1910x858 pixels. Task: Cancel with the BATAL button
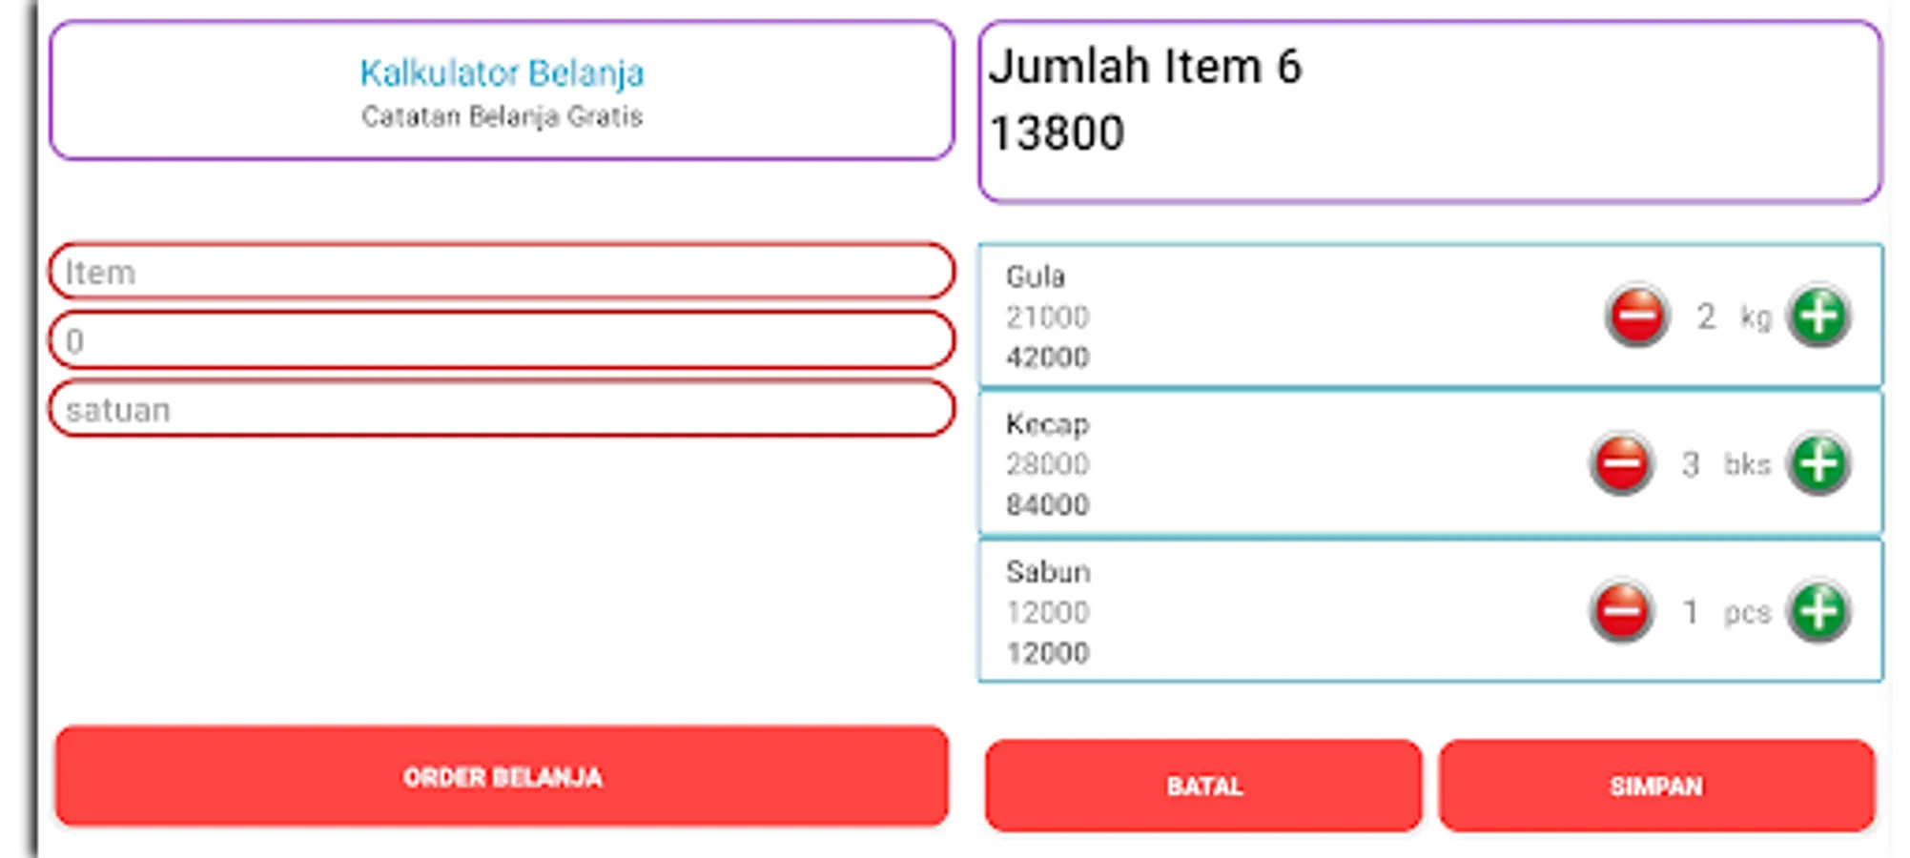point(1203,786)
